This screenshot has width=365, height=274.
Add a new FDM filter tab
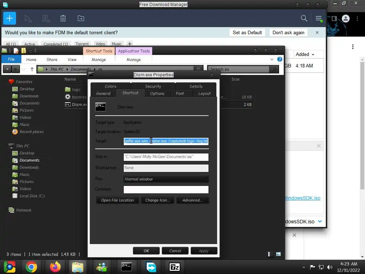(130, 44)
